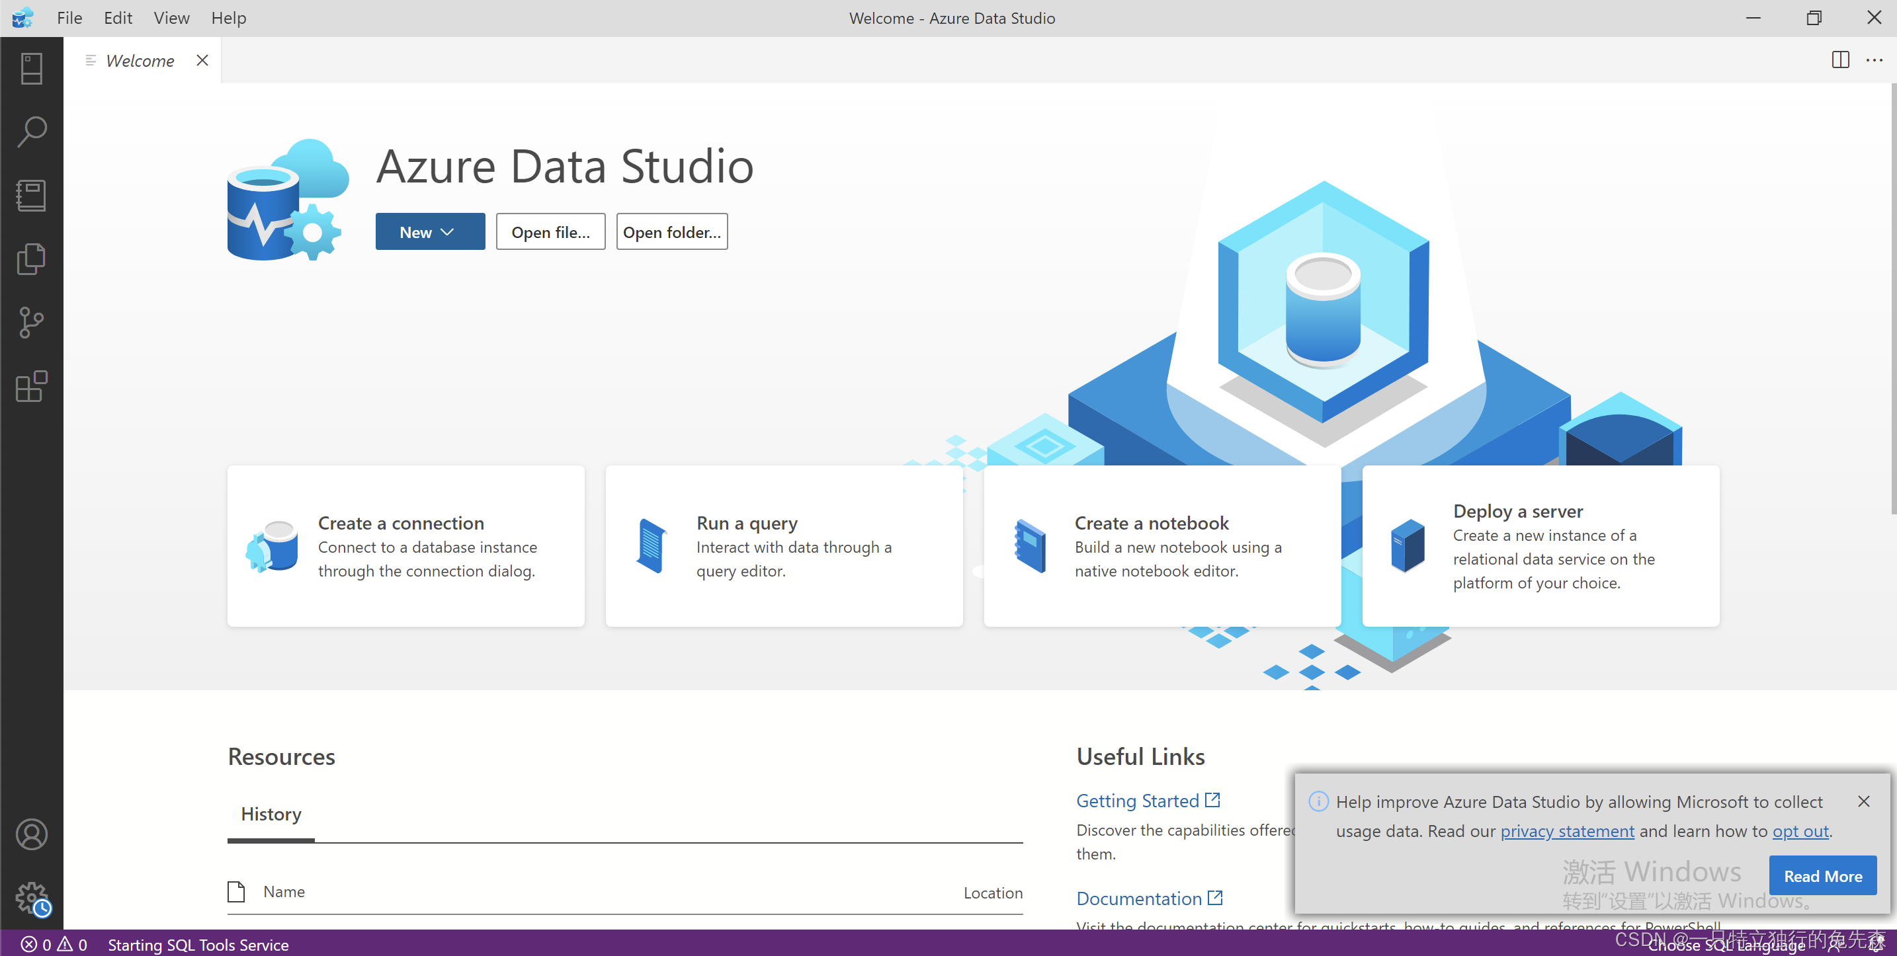Open the Connections view in sidebar
This screenshot has width=1897, height=956.
click(x=31, y=67)
